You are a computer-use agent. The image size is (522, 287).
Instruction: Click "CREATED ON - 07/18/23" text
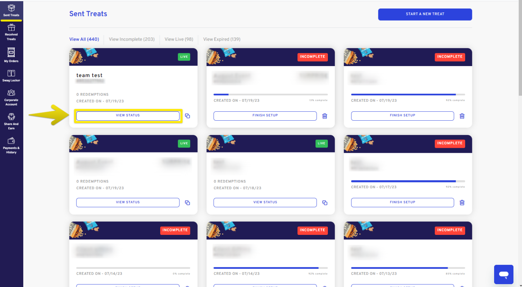pos(237,188)
